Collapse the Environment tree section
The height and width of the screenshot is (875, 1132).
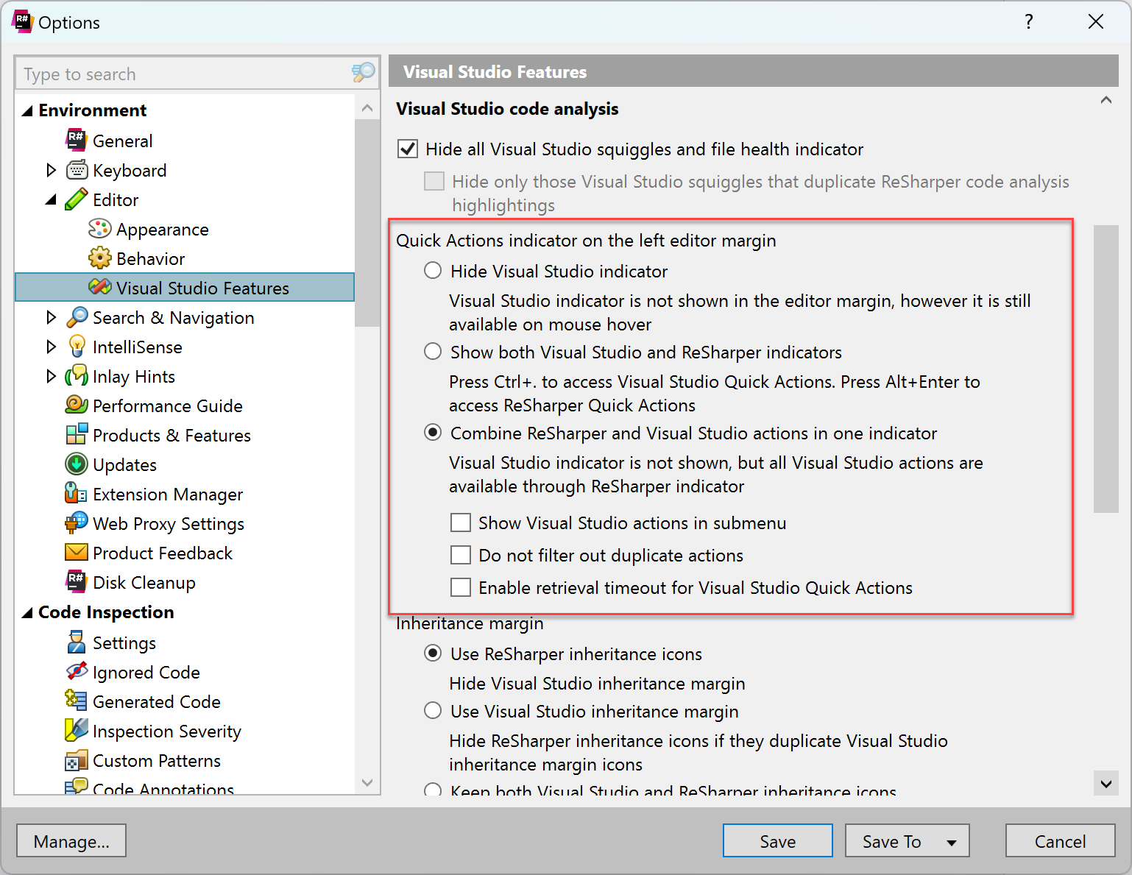[28, 111]
